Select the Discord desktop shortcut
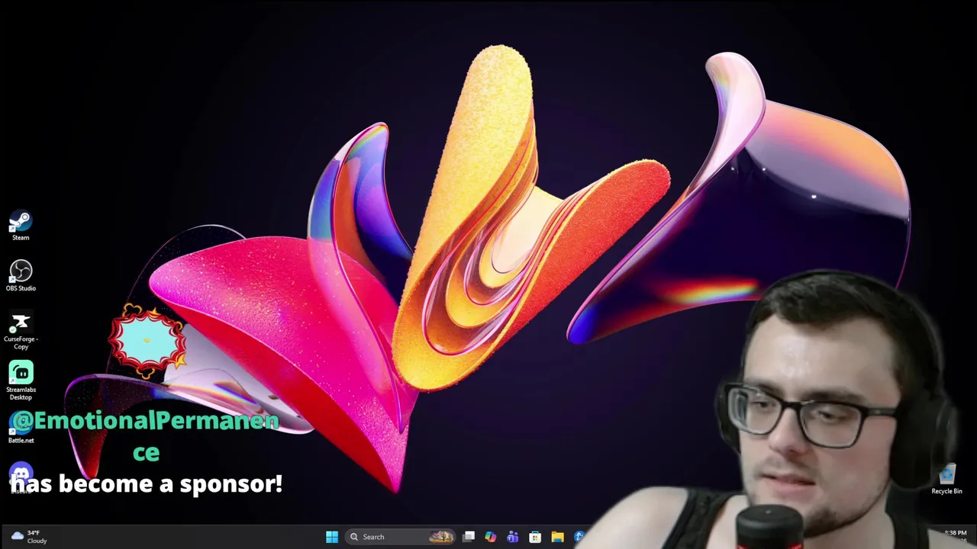 click(x=21, y=478)
